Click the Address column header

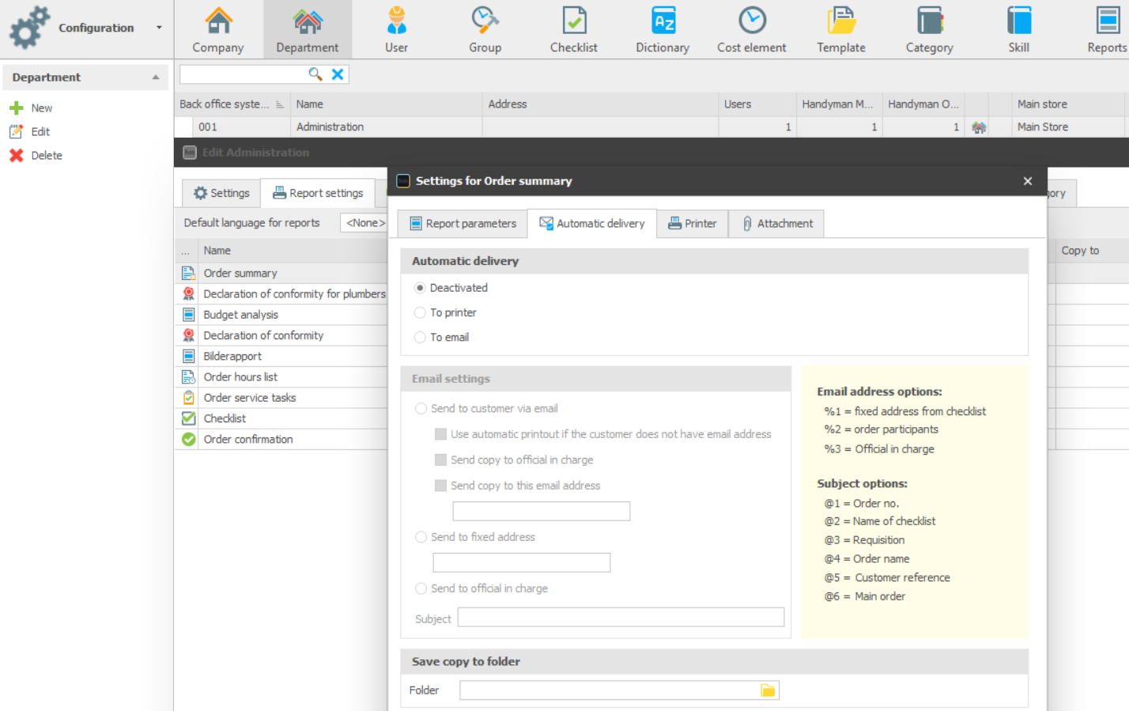(600, 104)
